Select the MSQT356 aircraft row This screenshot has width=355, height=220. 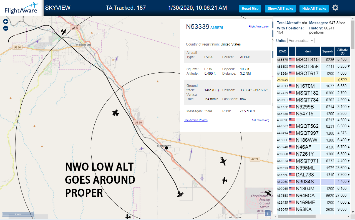click(x=313, y=67)
